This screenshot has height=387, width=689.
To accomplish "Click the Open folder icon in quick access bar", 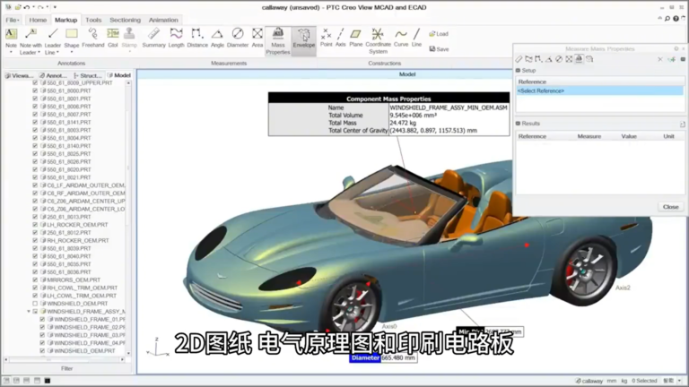I will tap(18, 7).
